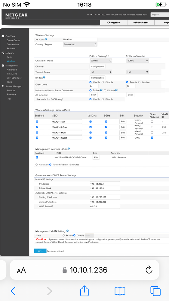Open 2.4GHz Channel HT Mode dropdown
The image size is (169, 301).
[x=101, y=61]
